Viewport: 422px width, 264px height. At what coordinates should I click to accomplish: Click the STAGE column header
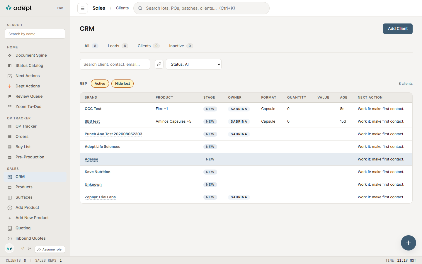(x=209, y=97)
